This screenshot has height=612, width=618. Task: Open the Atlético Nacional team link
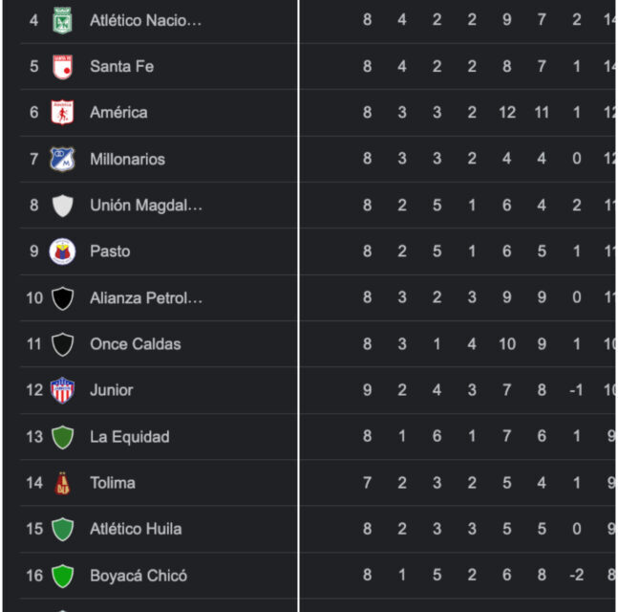click(145, 20)
